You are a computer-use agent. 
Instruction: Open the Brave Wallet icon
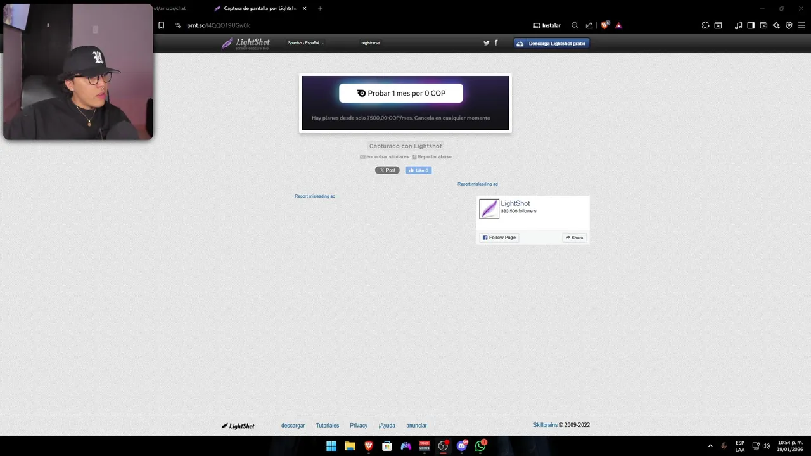click(763, 25)
